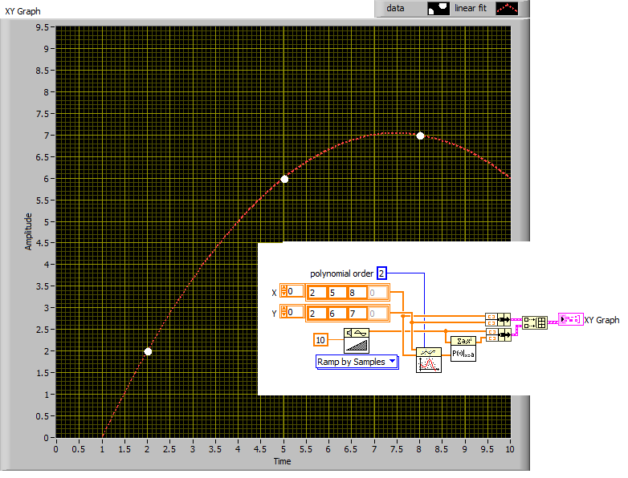Click the white data point at x=2
This screenshot has height=478, width=628.
point(148,351)
